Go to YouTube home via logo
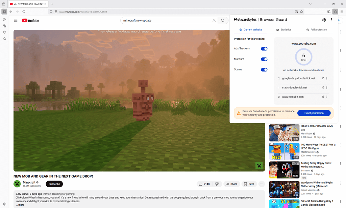This screenshot has width=346, height=208. [x=30, y=20]
